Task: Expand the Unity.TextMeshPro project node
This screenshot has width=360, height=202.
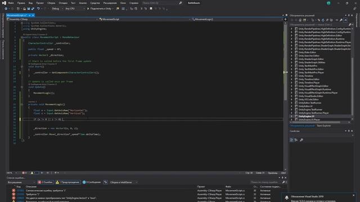Action: tap(291, 66)
